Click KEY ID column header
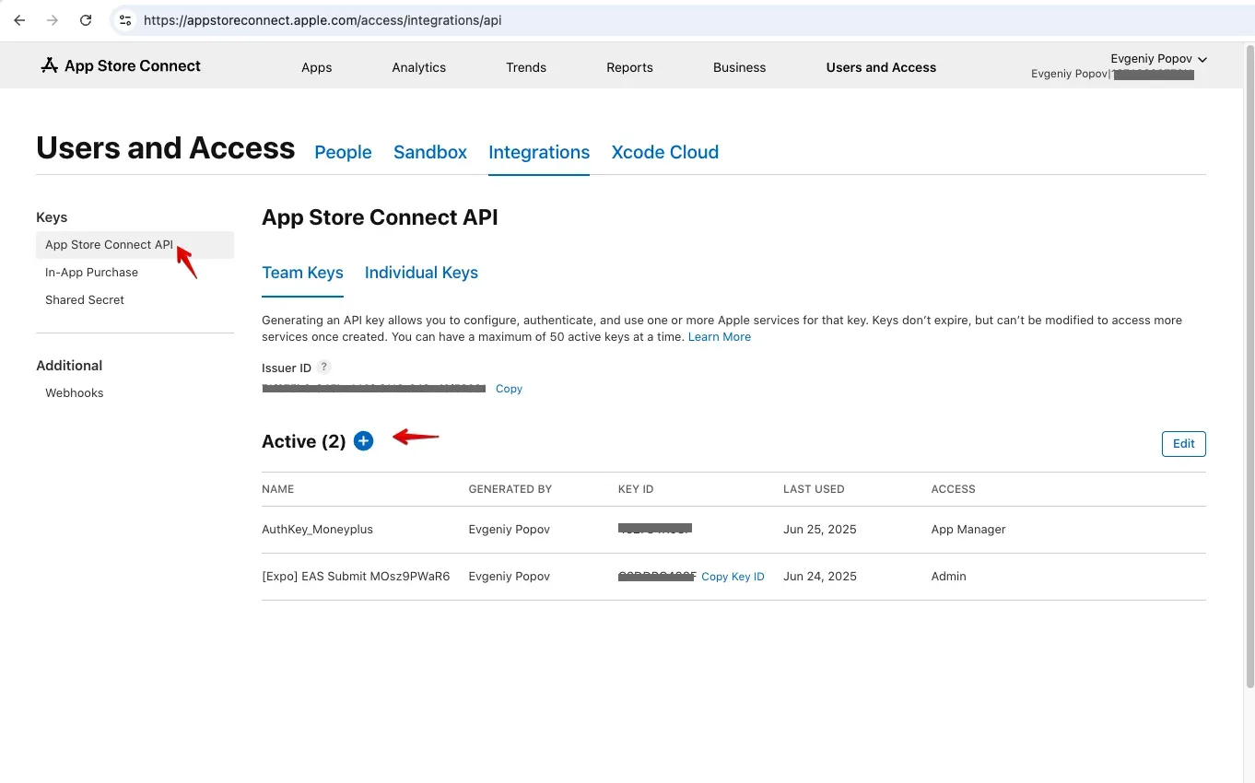The width and height of the screenshot is (1255, 783). click(x=636, y=489)
